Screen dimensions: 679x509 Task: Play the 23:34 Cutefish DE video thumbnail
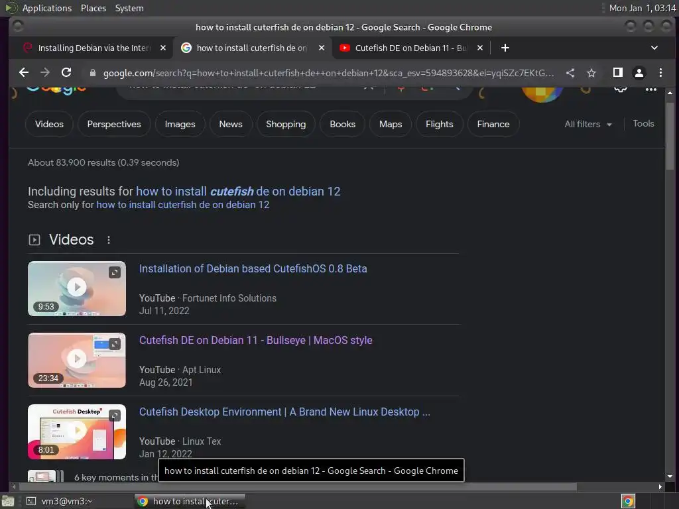coord(77,360)
